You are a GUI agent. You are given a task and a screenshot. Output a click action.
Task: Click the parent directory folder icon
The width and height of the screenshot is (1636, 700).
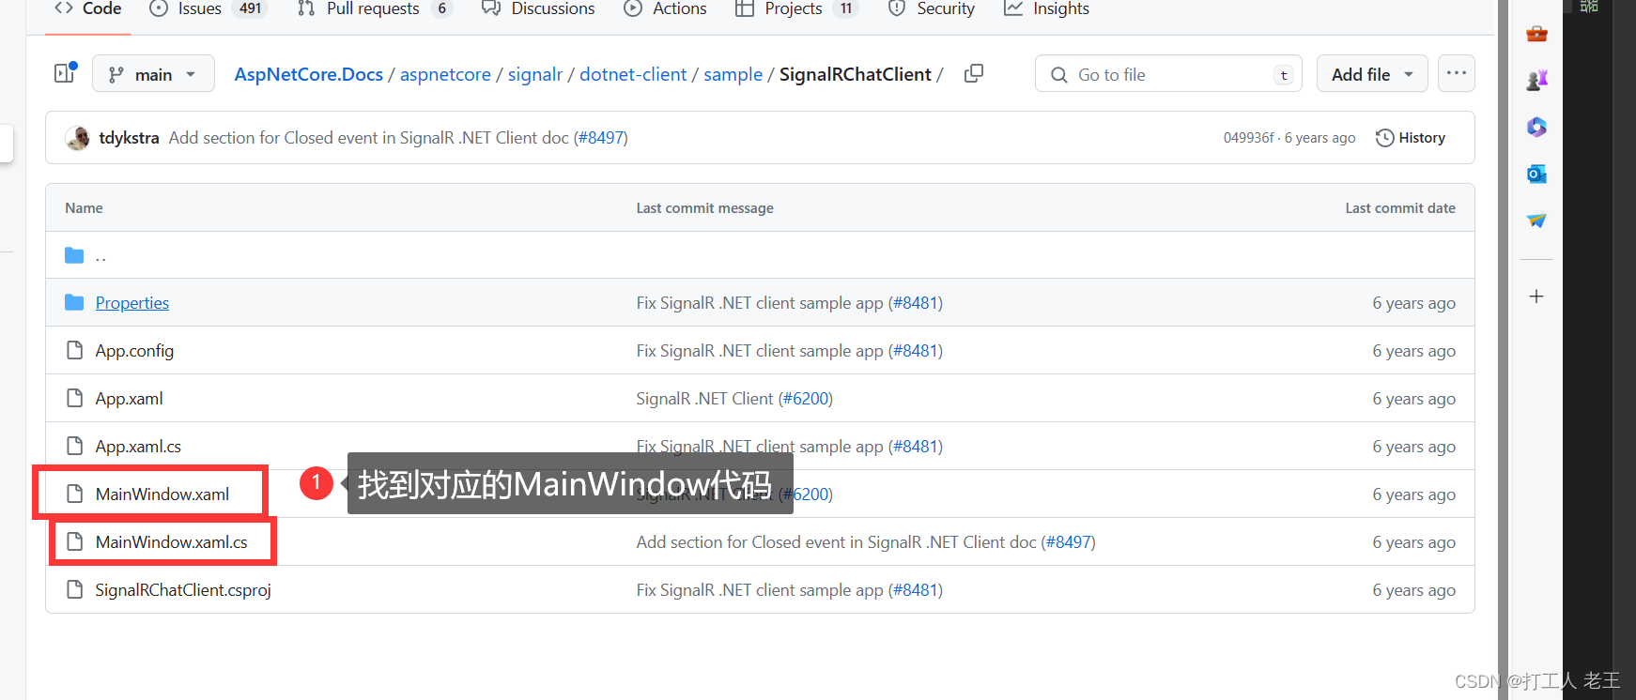coord(74,255)
